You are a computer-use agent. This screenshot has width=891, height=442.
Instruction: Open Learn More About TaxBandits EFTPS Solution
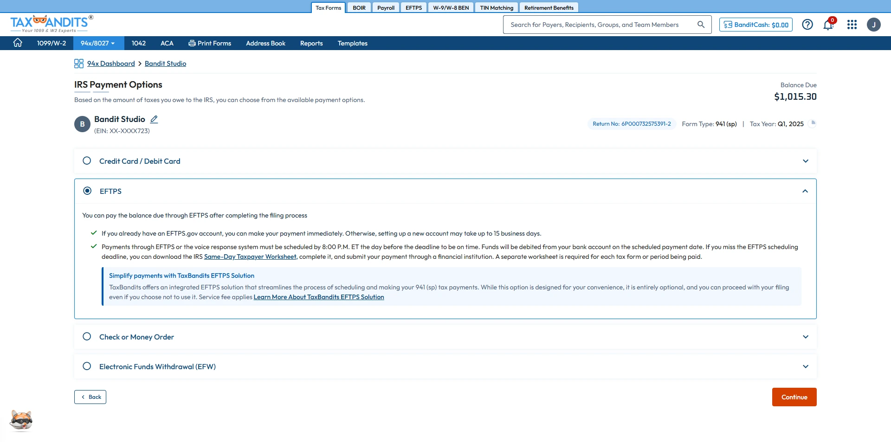click(319, 297)
